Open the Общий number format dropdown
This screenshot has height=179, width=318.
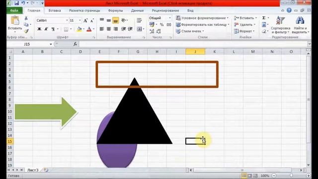pos(170,18)
